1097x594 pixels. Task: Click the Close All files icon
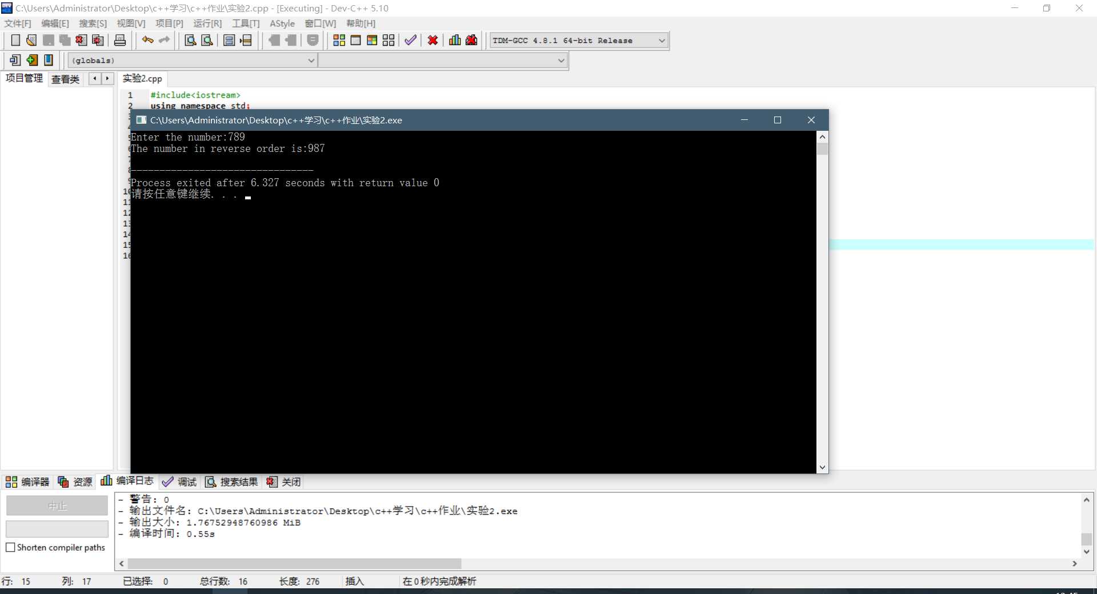click(x=98, y=40)
